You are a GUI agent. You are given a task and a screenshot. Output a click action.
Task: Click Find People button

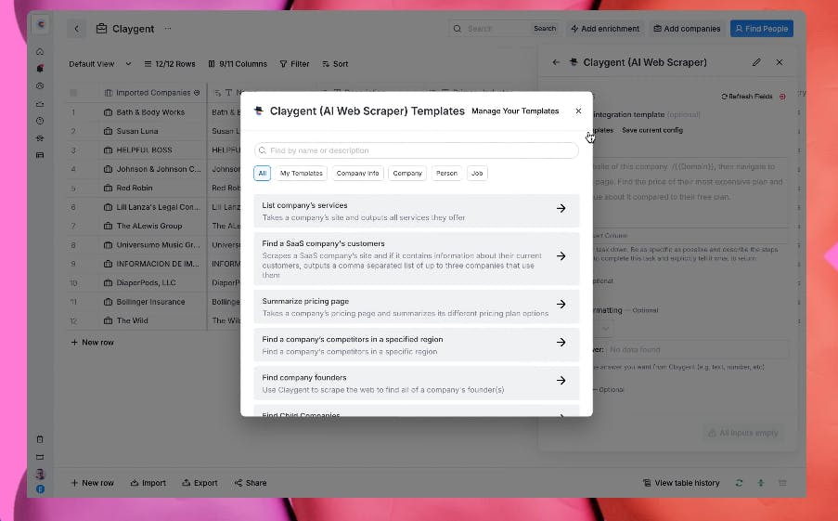click(762, 29)
